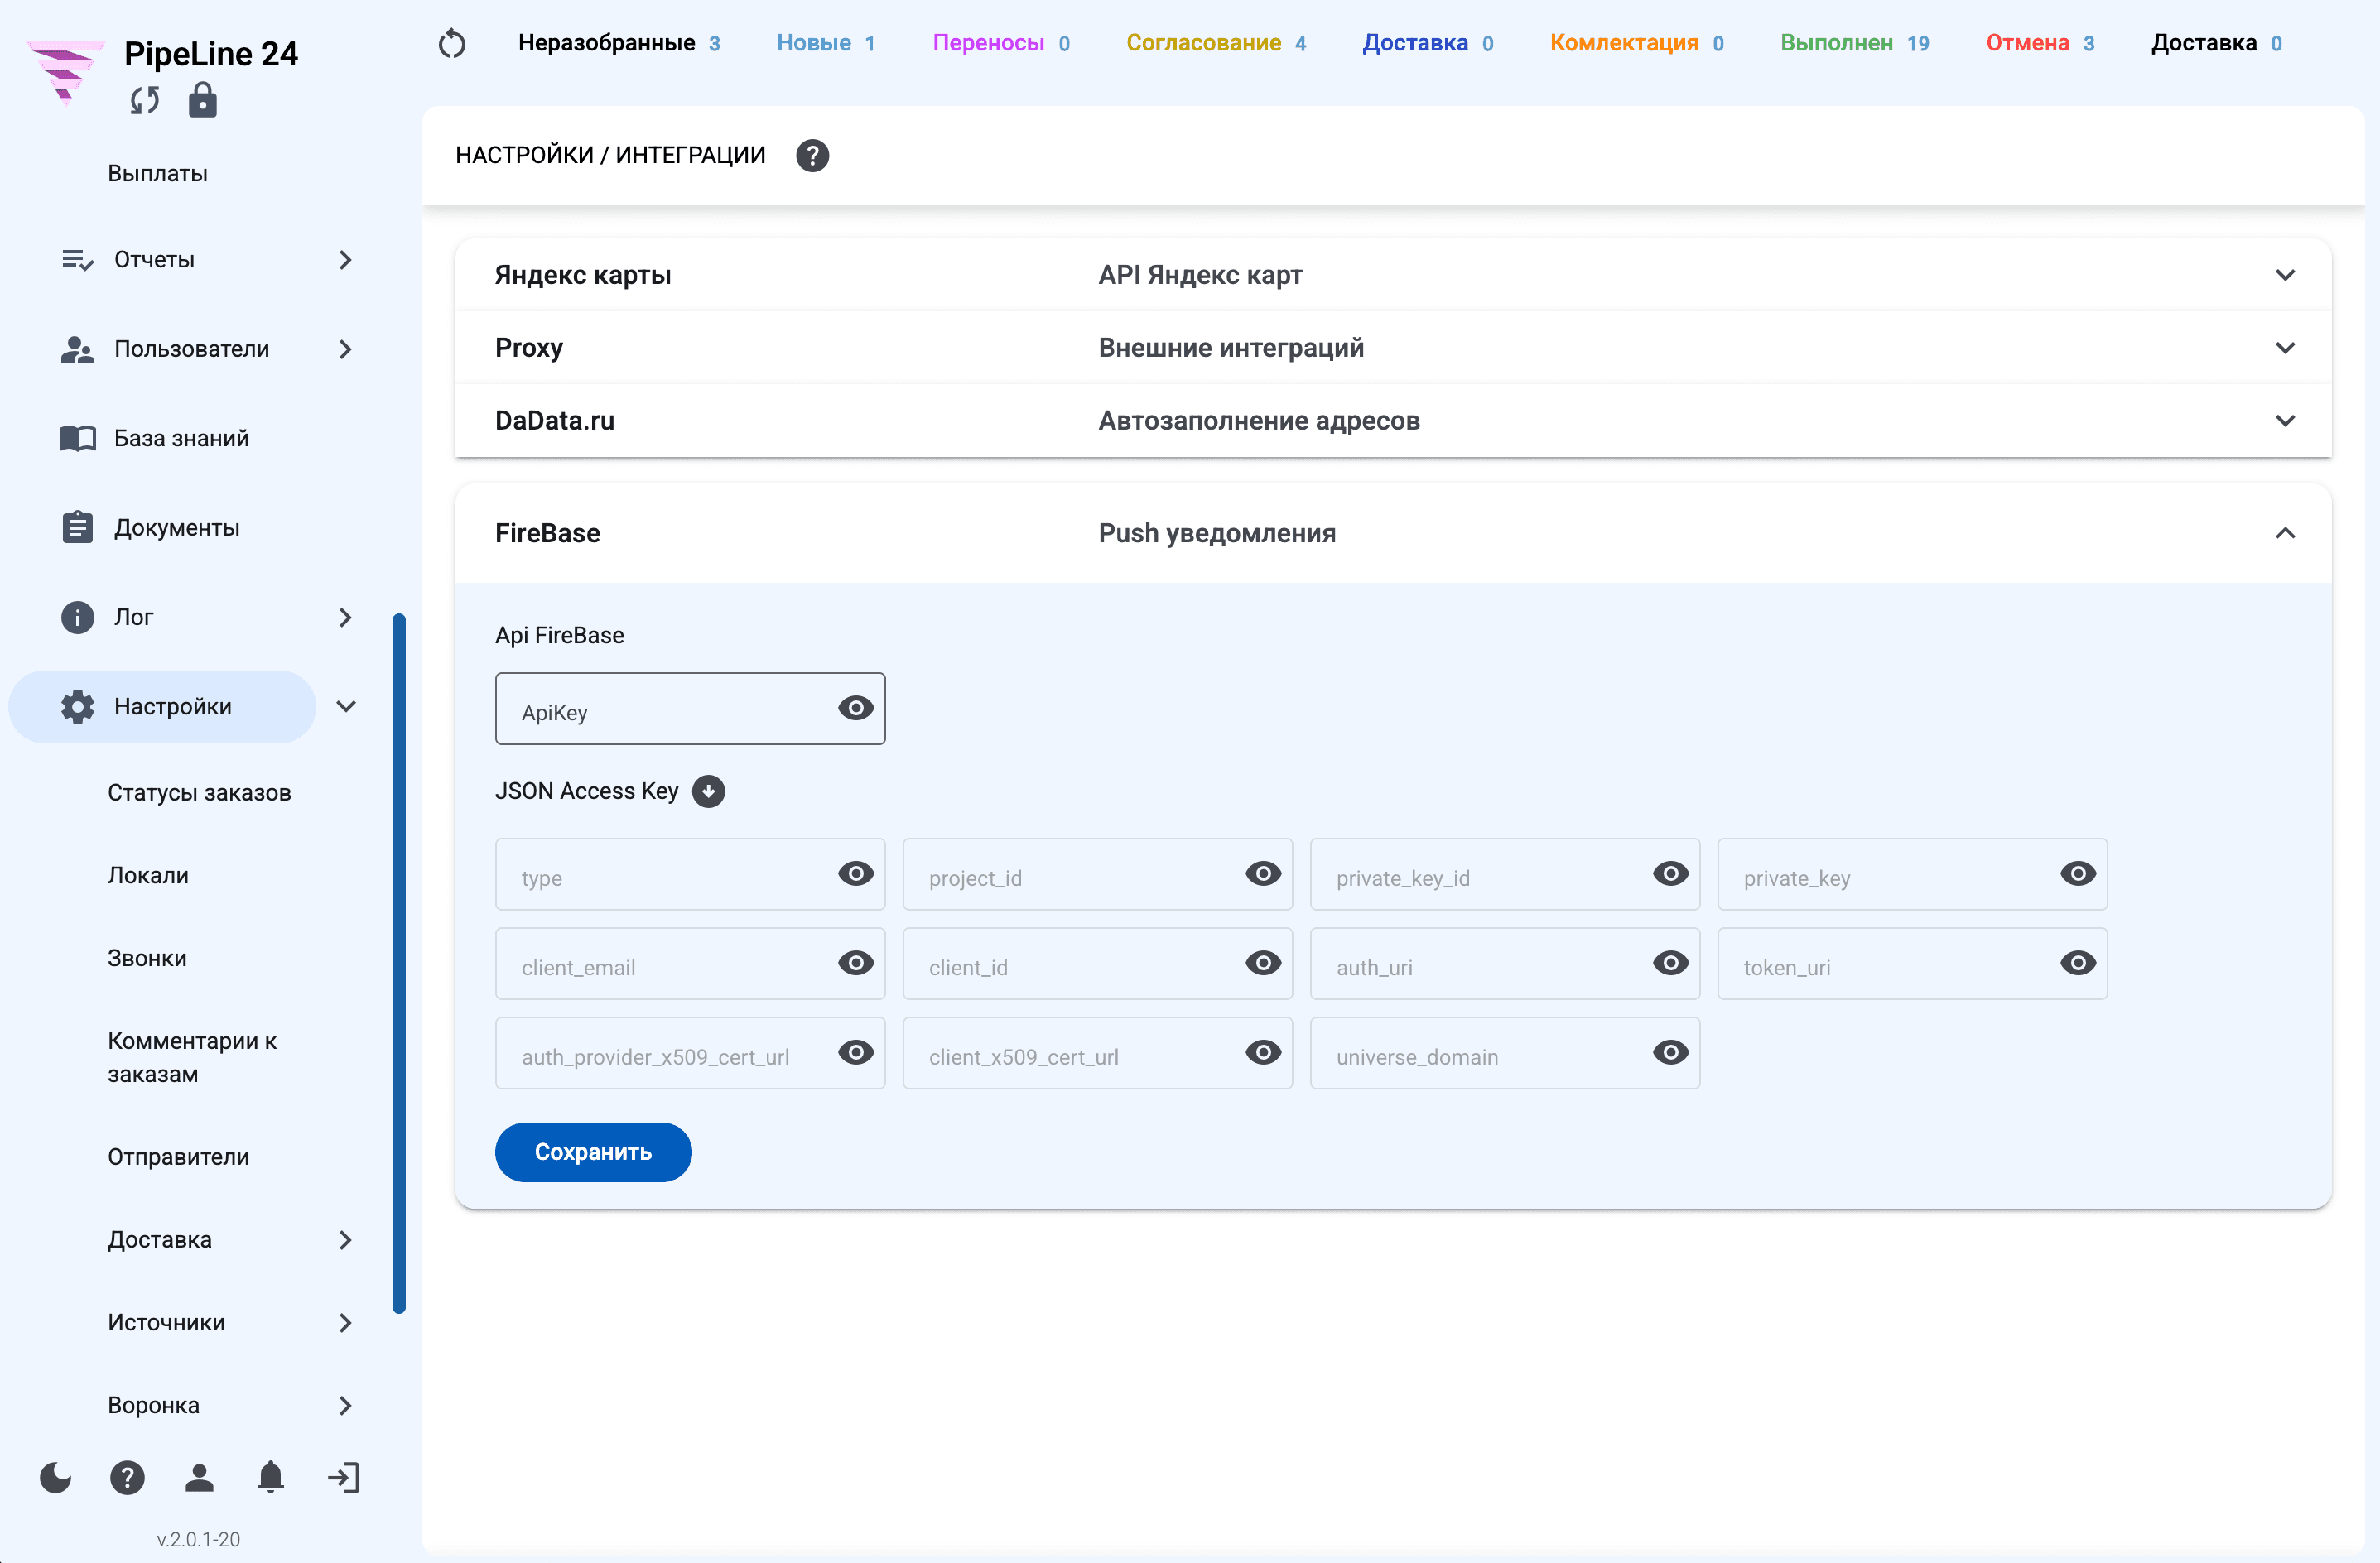The width and height of the screenshot is (2380, 1563).
Task: Toggle visibility of the private_key field
Action: point(2078,874)
